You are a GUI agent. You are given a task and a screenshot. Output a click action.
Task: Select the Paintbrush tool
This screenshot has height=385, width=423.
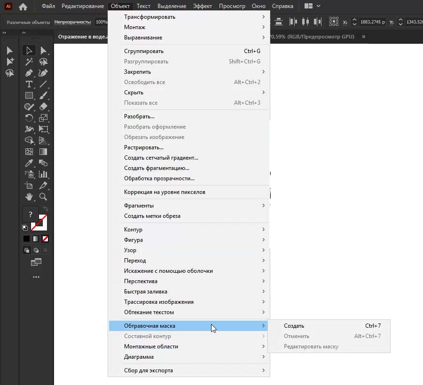coord(43,96)
